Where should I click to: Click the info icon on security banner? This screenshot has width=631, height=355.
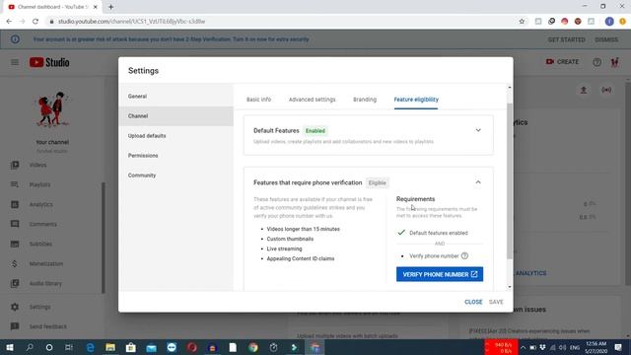click(x=15, y=39)
